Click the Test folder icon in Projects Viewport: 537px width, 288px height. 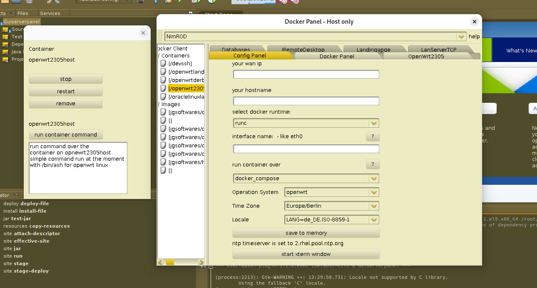[x=5, y=37]
